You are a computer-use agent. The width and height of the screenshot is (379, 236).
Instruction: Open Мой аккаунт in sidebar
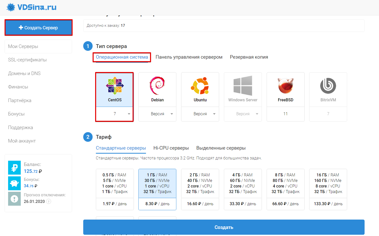click(x=22, y=141)
